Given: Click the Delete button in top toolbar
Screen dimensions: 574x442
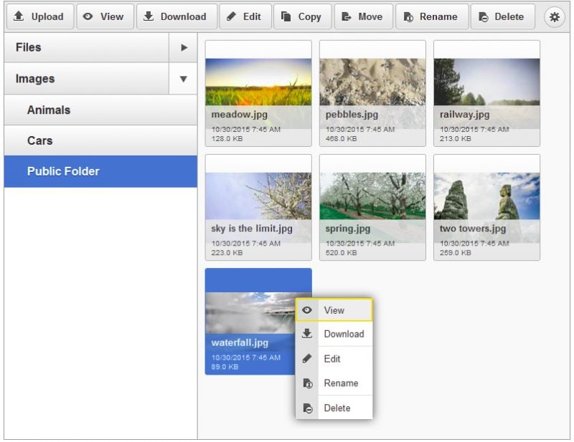Looking at the screenshot, I should 503,16.
